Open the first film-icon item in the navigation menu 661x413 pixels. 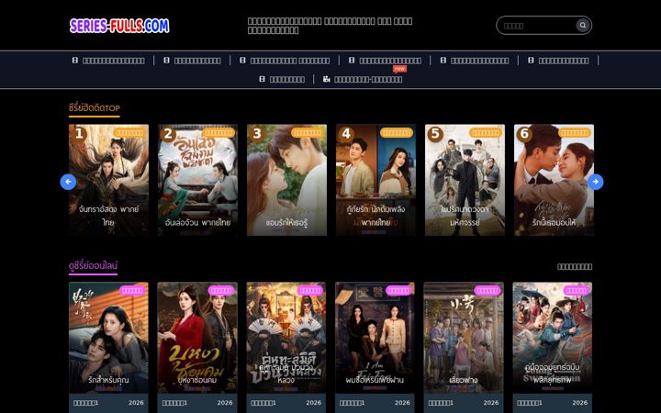(108, 61)
